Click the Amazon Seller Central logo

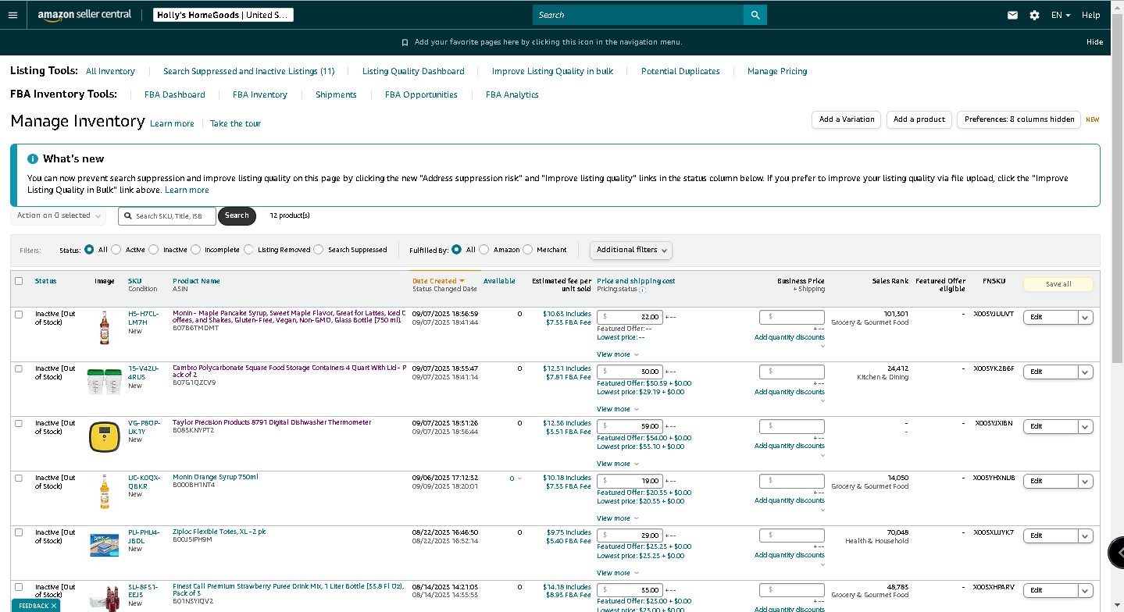[x=85, y=16]
